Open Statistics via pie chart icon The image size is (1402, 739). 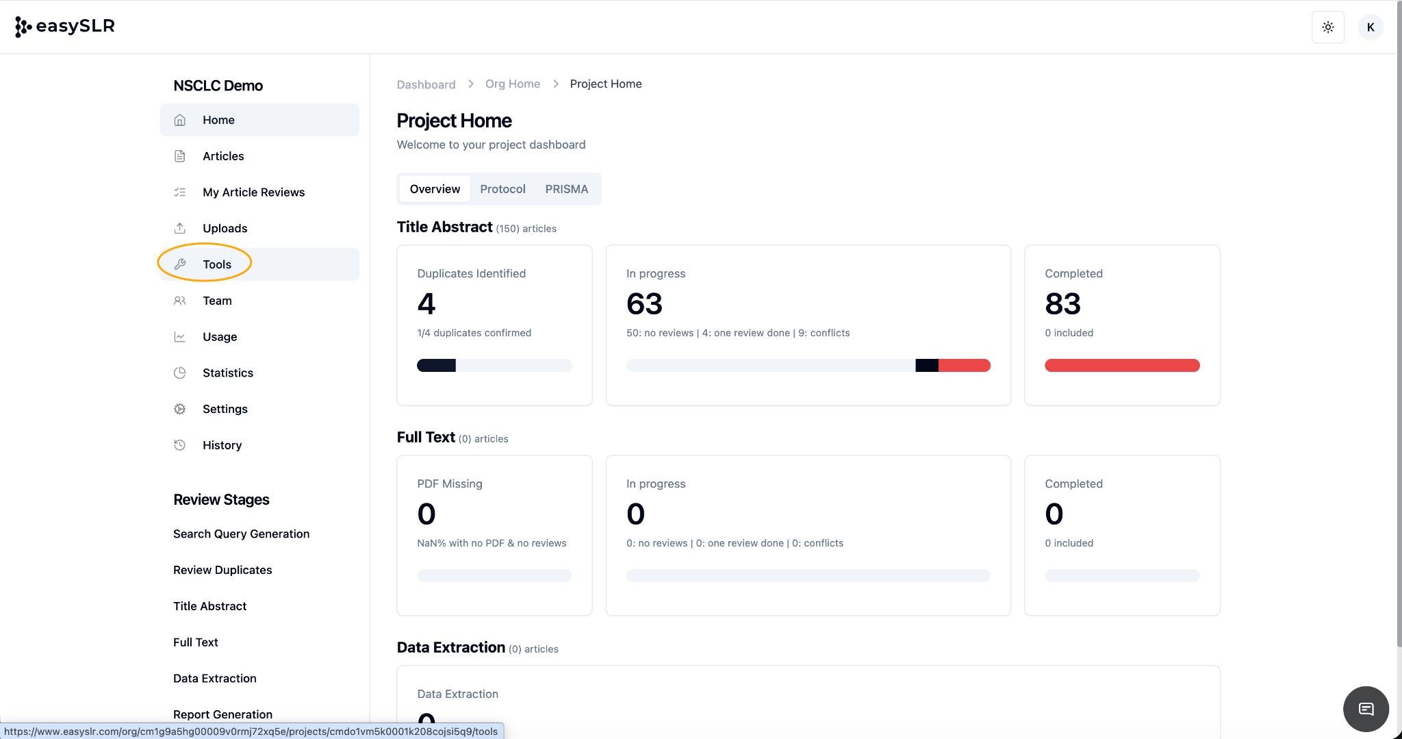[180, 373]
